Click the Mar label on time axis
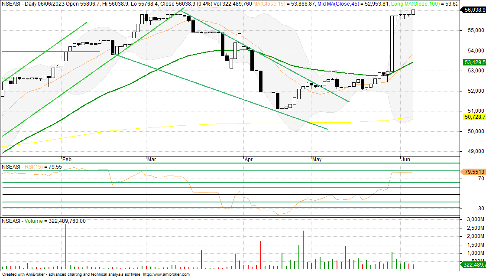486x277 pixels. 151,160
